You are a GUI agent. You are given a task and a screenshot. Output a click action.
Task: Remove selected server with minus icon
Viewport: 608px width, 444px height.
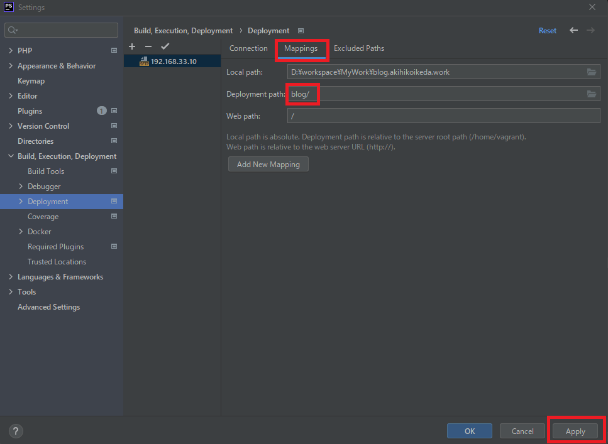[148, 47]
